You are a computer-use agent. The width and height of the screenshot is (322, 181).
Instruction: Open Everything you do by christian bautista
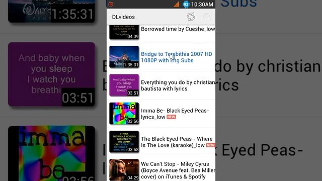[x=178, y=85]
